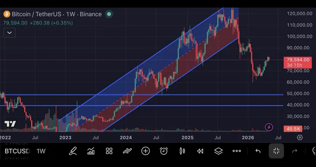Image resolution: width=316 pixels, height=167 pixels.
Task: Click the 2022 label on time axis
Action: pyautogui.click(x=5, y=138)
